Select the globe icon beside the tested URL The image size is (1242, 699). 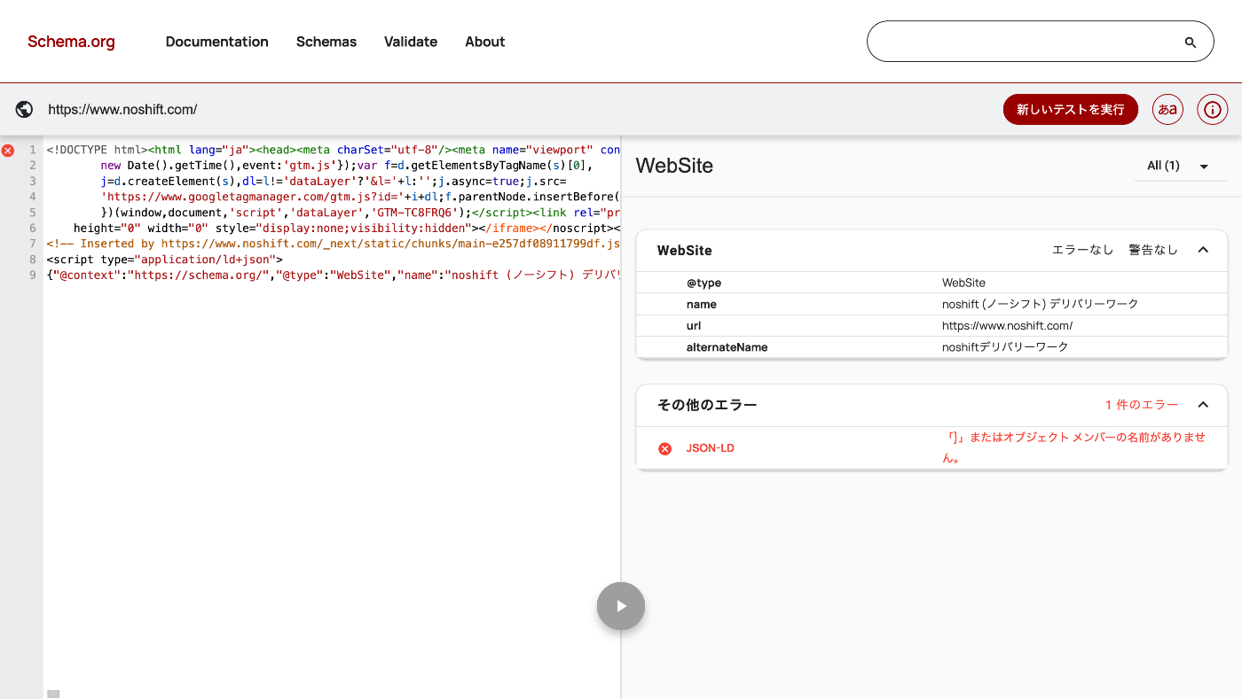click(24, 109)
